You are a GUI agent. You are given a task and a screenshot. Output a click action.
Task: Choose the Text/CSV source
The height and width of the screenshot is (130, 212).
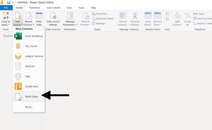point(29,66)
